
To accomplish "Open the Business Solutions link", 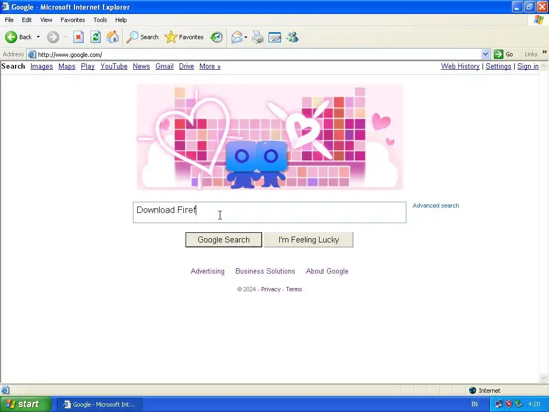I will [265, 271].
